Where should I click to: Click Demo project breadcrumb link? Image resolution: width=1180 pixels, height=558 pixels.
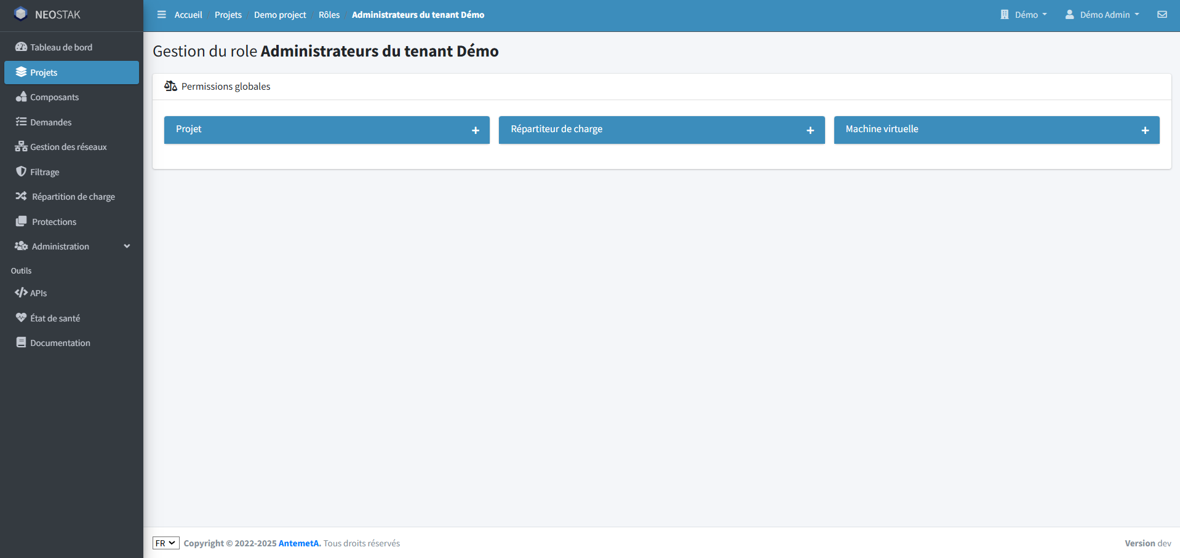pyautogui.click(x=280, y=15)
